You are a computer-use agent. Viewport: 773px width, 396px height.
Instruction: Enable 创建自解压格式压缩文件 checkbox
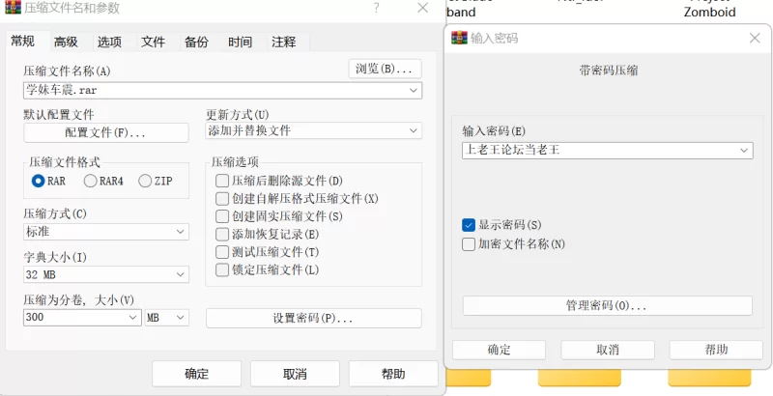click(222, 199)
